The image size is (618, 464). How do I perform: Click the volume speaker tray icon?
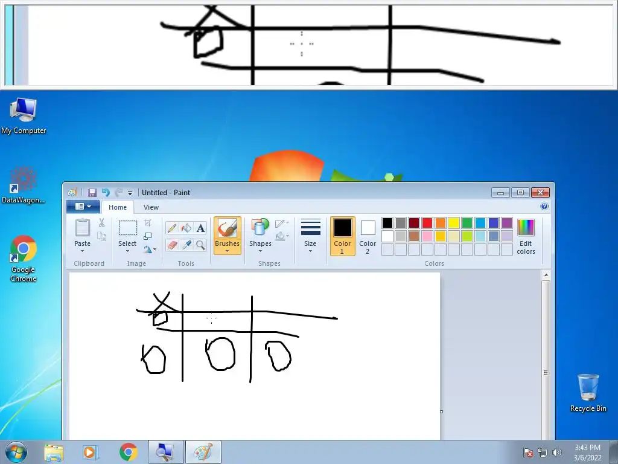tap(557, 452)
